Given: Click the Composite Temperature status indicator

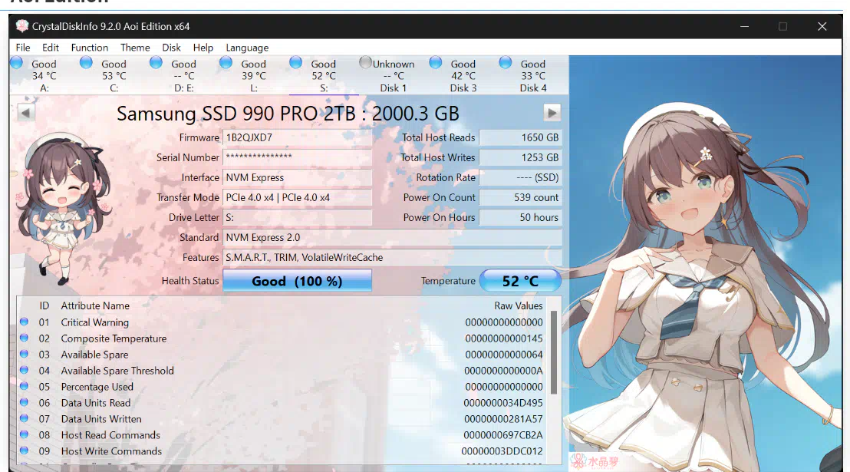Looking at the screenshot, I should (24, 338).
